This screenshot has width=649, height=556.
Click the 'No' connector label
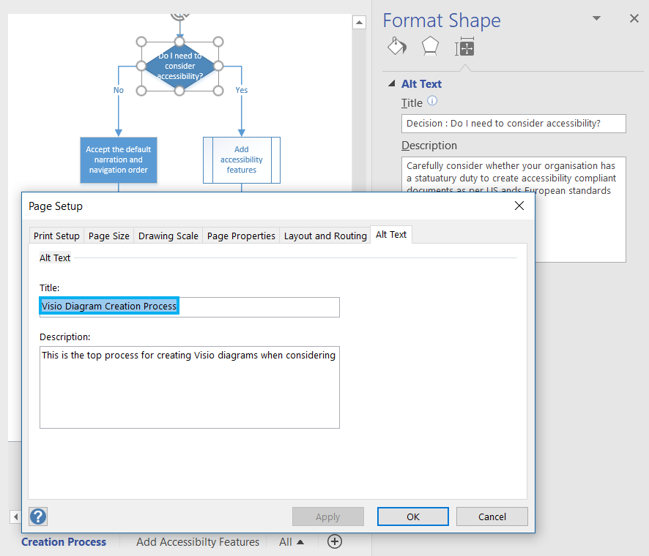119,90
